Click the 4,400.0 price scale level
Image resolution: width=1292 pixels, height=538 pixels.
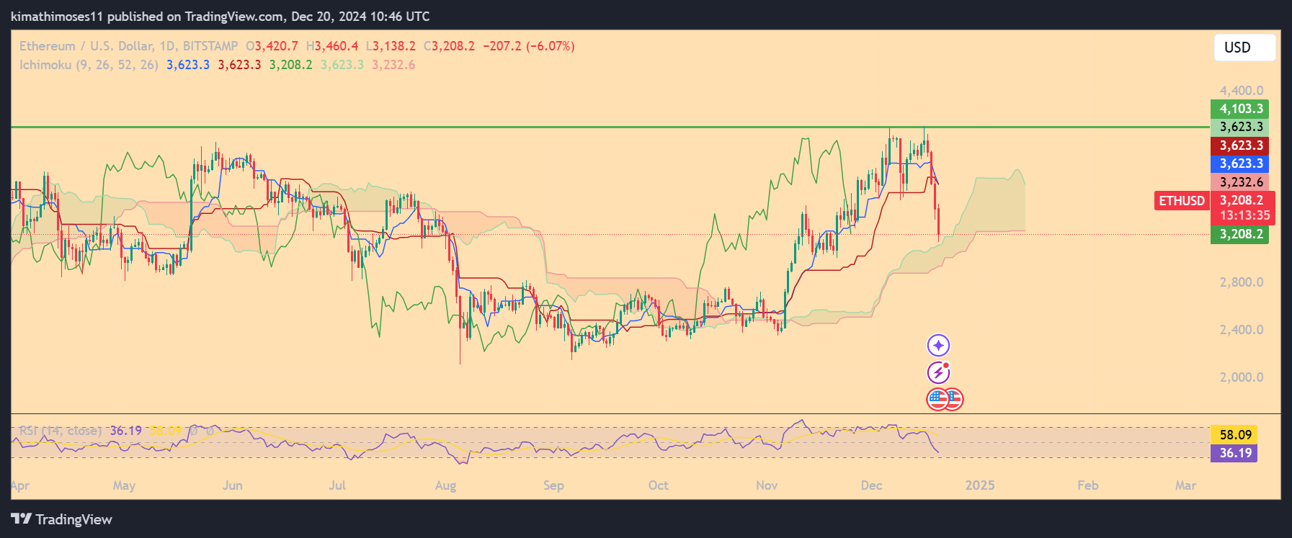click(1241, 91)
